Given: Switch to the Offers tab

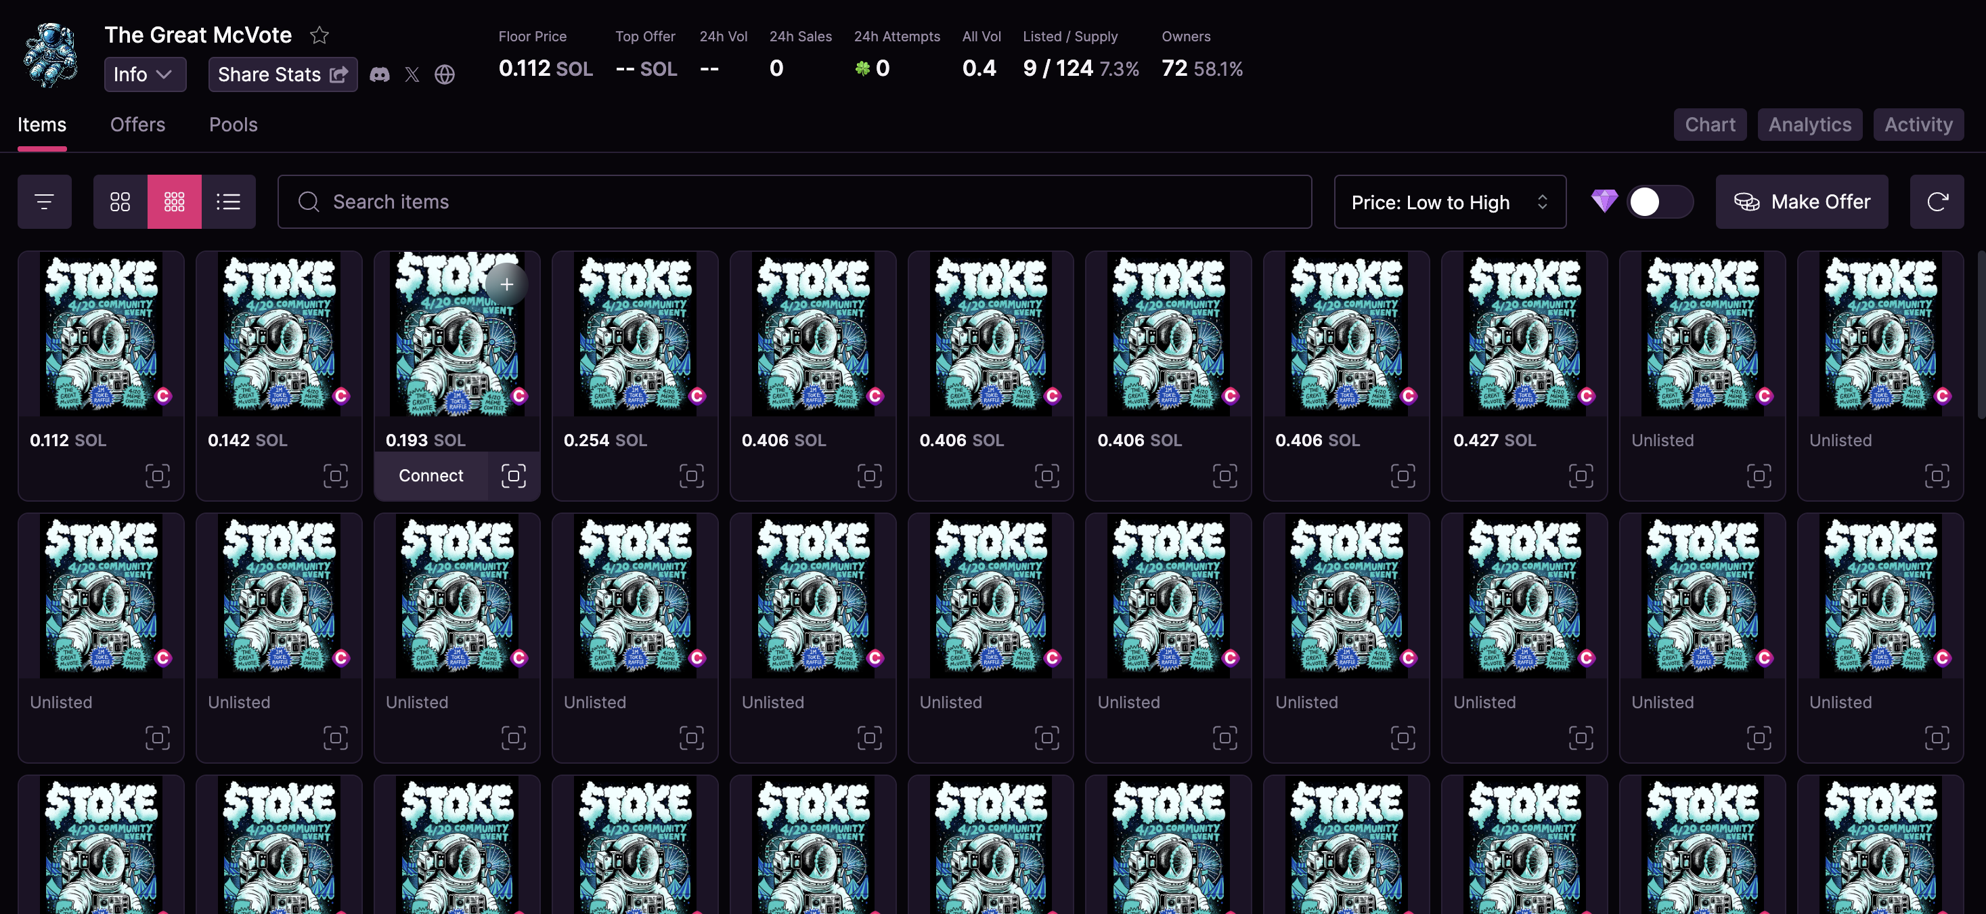Looking at the screenshot, I should [137, 124].
